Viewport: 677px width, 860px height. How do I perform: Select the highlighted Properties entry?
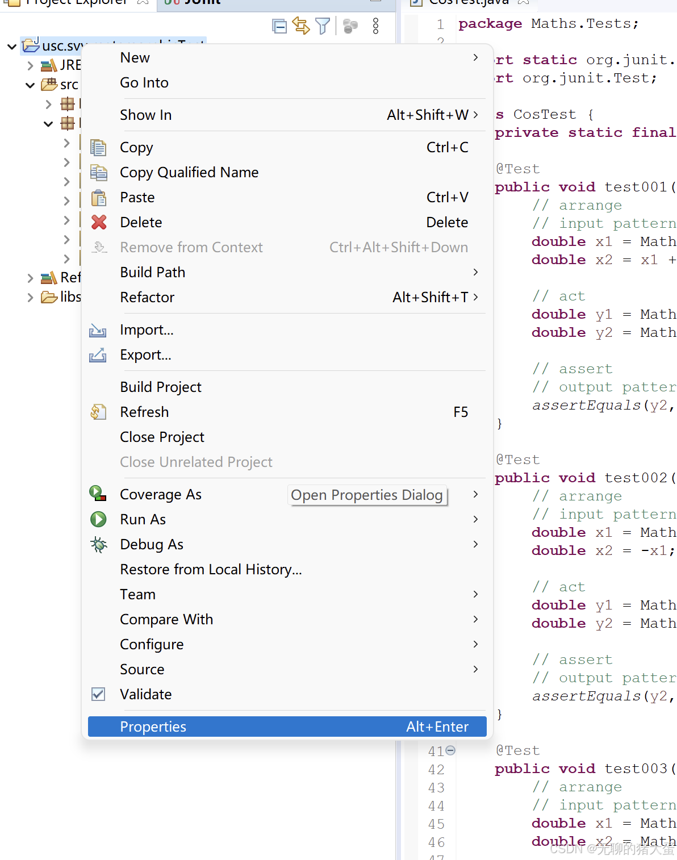tap(153, 727)
